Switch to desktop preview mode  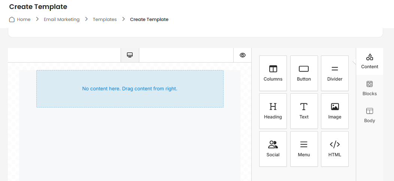click(130, 55)
